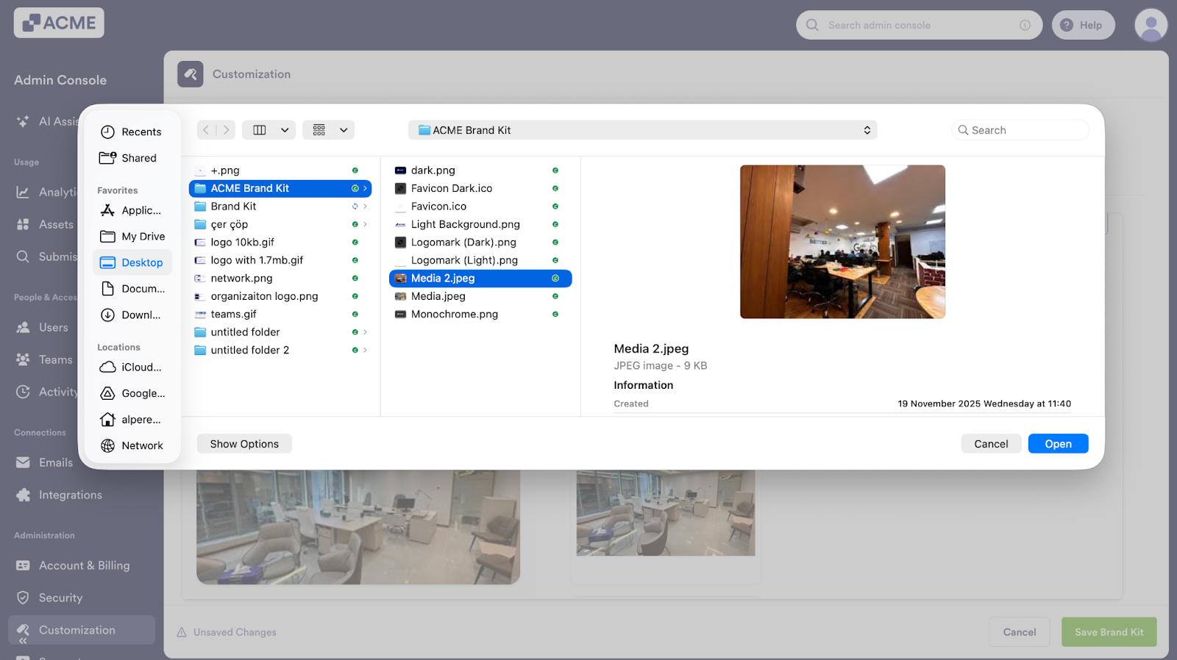The width and height of the screenshot is (1177, 660).
Task: Cancel the file picker dialog
Action: (x=991, y=444)
